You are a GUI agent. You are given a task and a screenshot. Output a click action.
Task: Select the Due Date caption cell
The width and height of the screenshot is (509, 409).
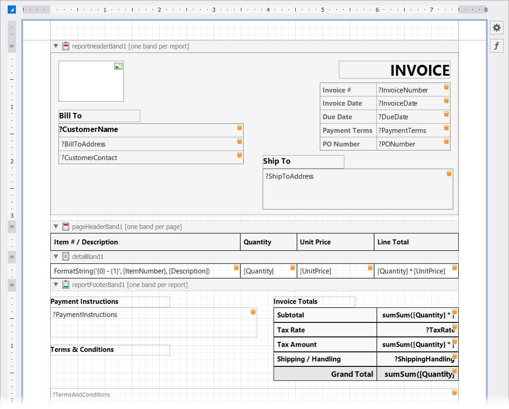click(x=348, y=117)
